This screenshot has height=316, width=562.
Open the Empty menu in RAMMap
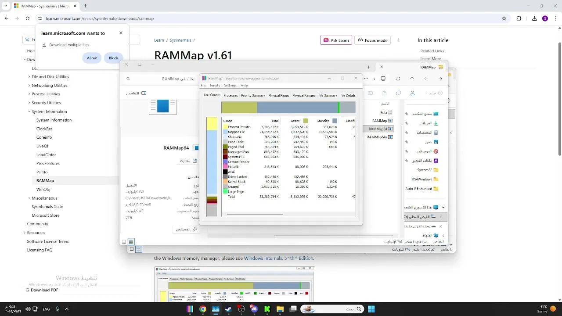click(x=215, y=86)
